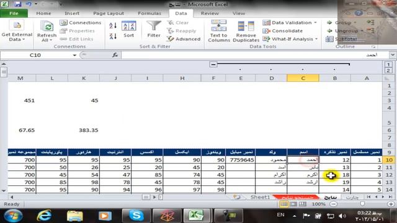Click the Subtotal command
The width and height of the screenshot is (397, 223).
342,39
